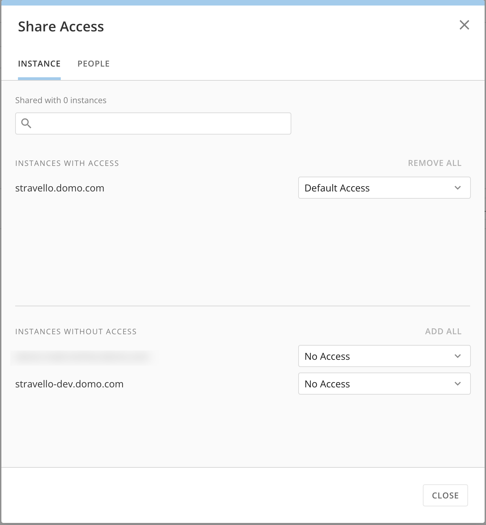The width and height of the screenshot is (486, 525).
Task: Click ADD ALL to grant all instances access
Action: [443, 331]
